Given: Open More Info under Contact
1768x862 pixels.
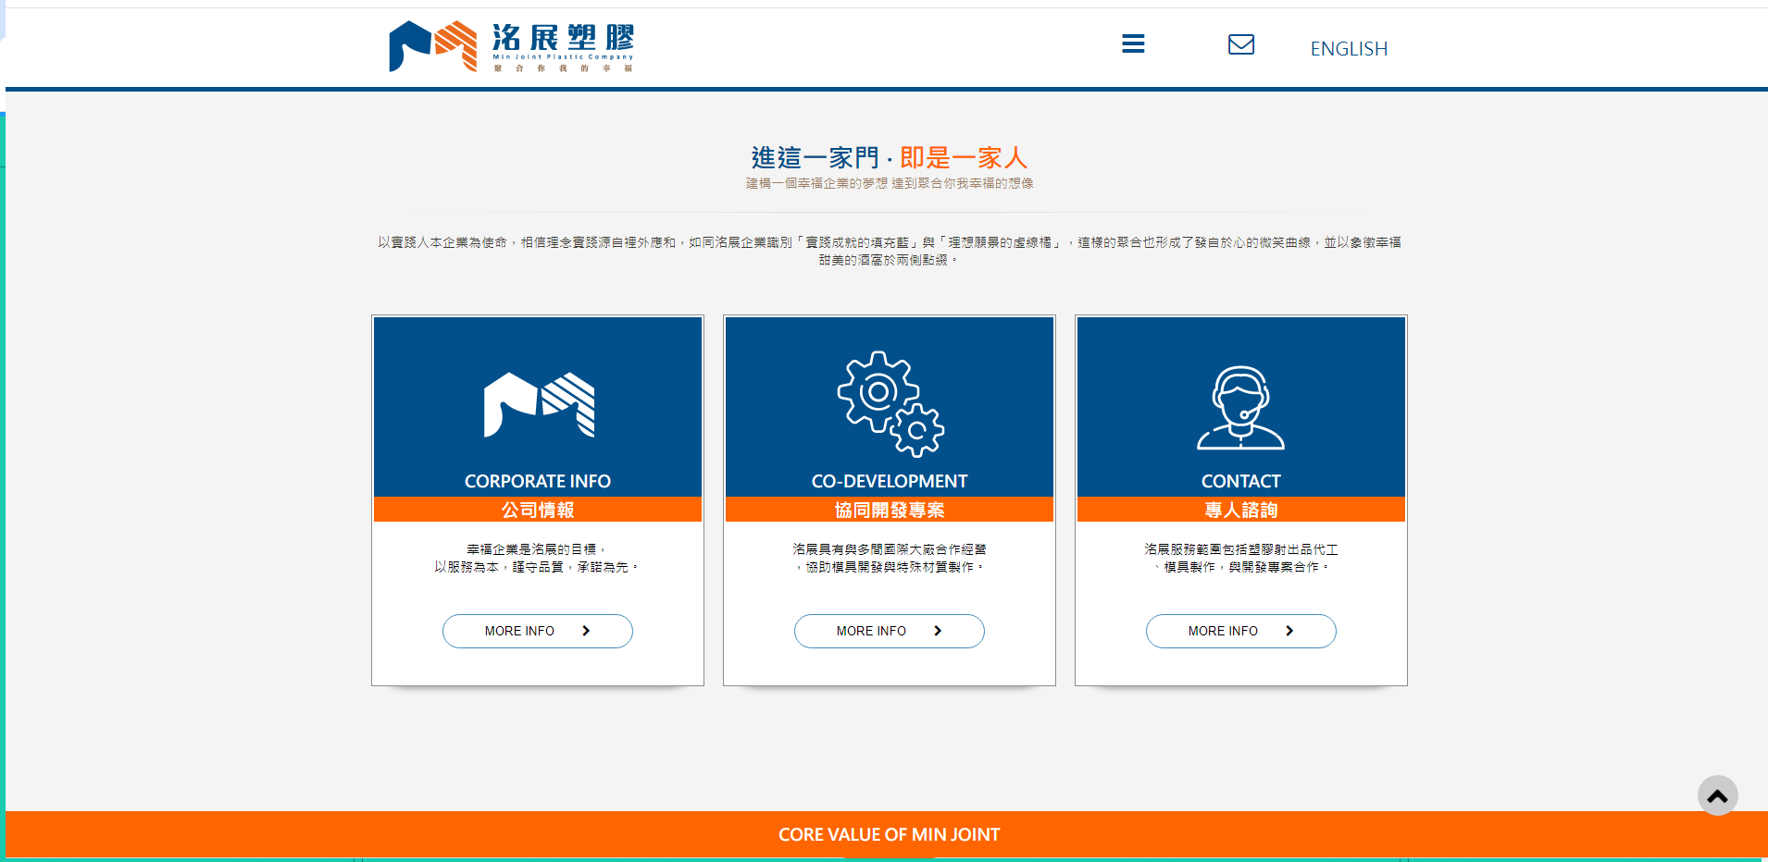Looking at the screenshot, I should (1240, 631).
